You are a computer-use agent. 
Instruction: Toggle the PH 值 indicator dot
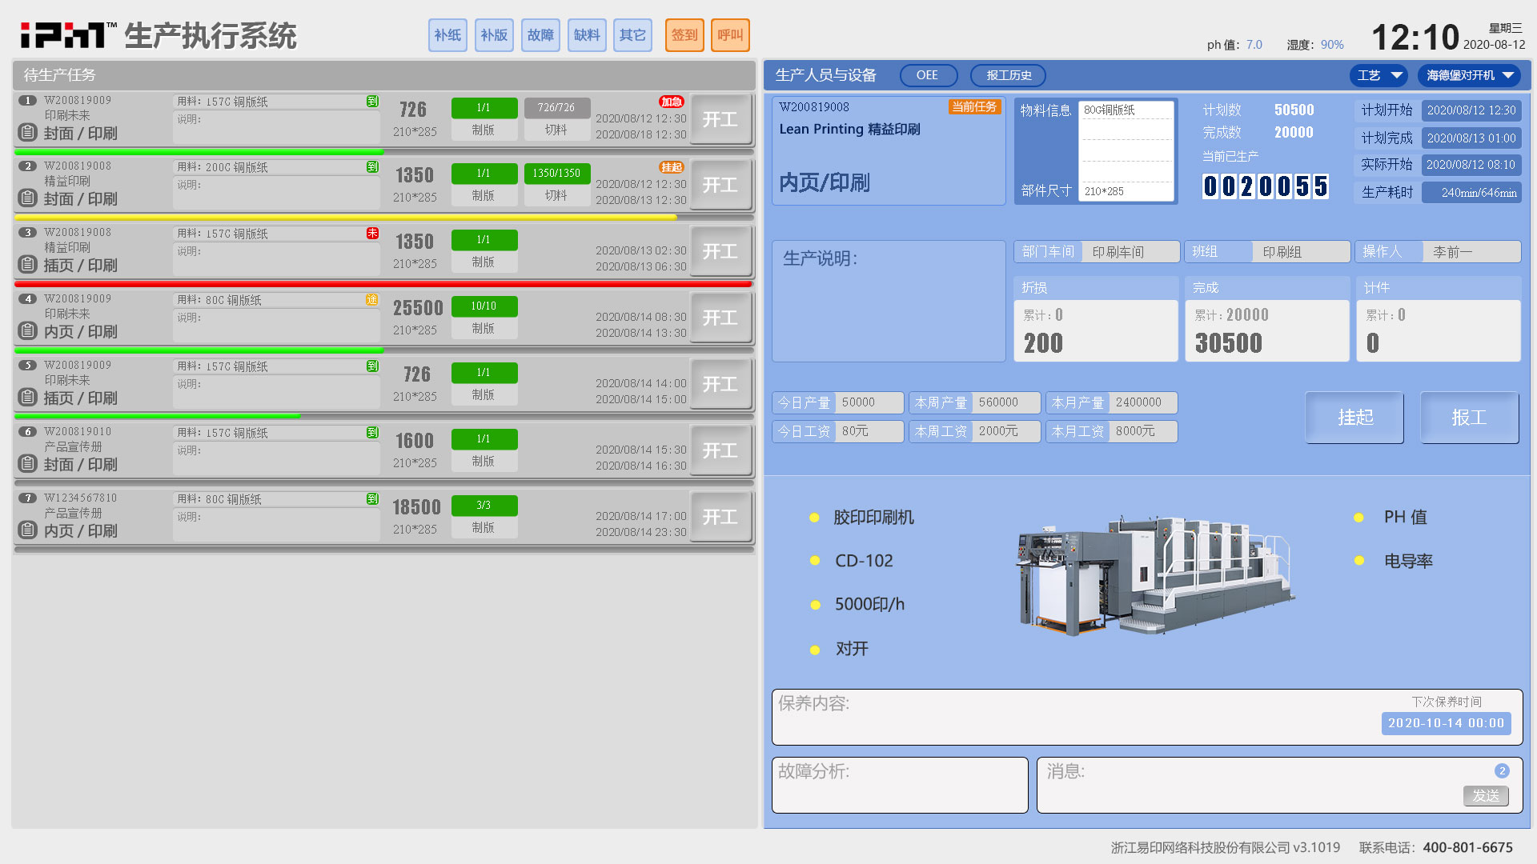pyautogui.click(x=1358, y=518)
